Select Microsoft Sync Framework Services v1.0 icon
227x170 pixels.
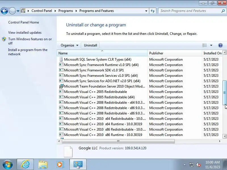pyautogui.click(x=61, y=75)
